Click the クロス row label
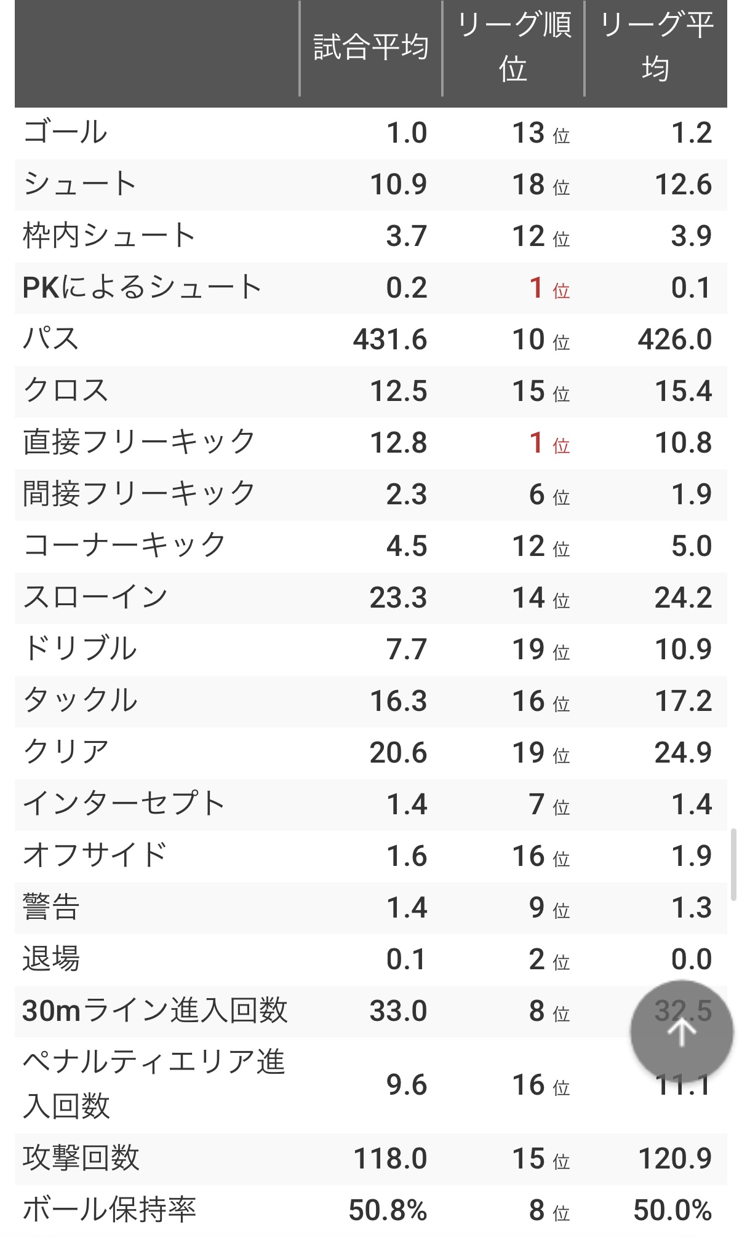The image size is (742, 1238). click(x=65, y=391)
